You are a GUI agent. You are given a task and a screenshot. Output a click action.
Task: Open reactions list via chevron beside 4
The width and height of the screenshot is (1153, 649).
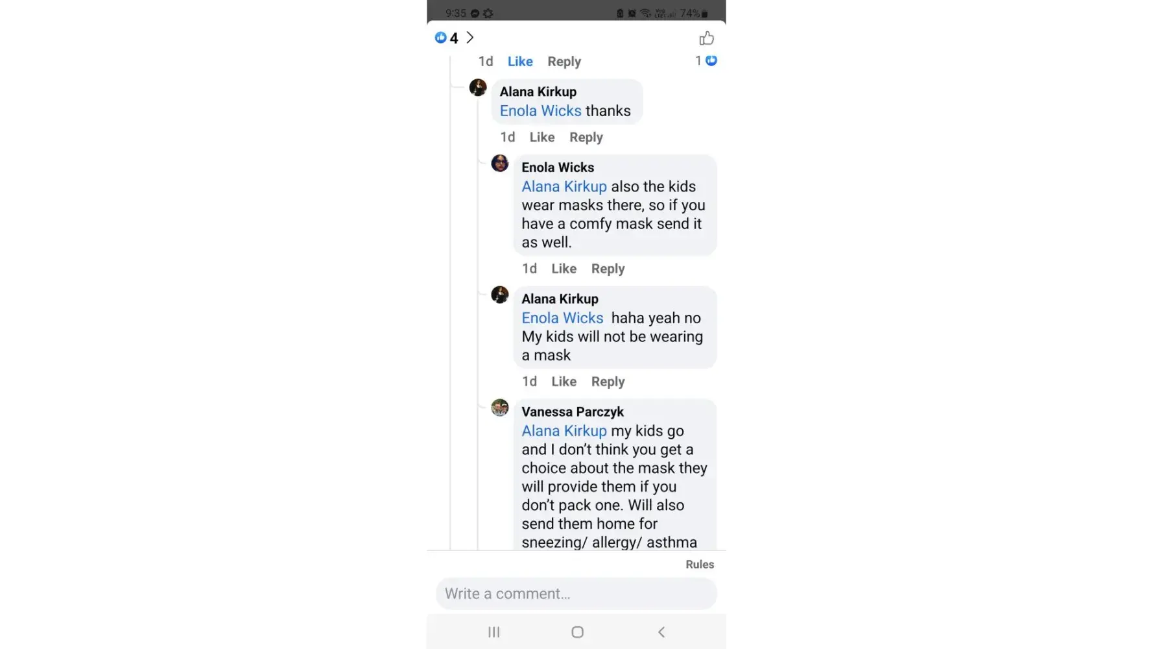coord(470,38)
